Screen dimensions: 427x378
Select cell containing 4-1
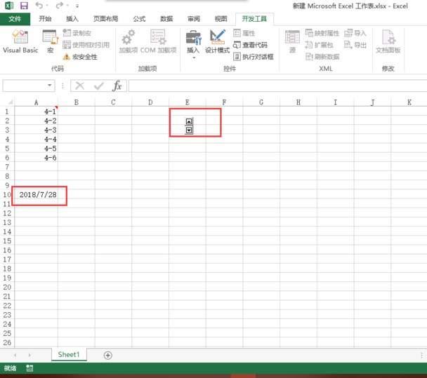[37, 112]
